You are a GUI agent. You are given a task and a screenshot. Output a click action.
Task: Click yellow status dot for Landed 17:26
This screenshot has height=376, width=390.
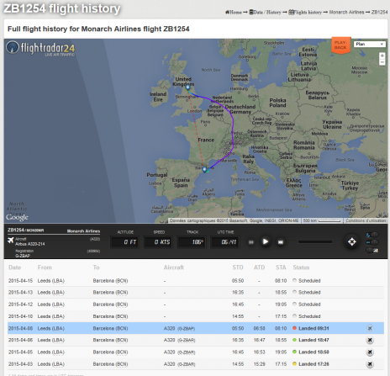[294, 364]
